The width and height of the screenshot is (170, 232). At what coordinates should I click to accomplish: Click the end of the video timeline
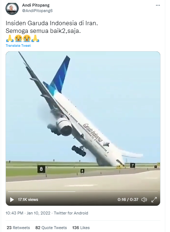[x=158, y=191]
